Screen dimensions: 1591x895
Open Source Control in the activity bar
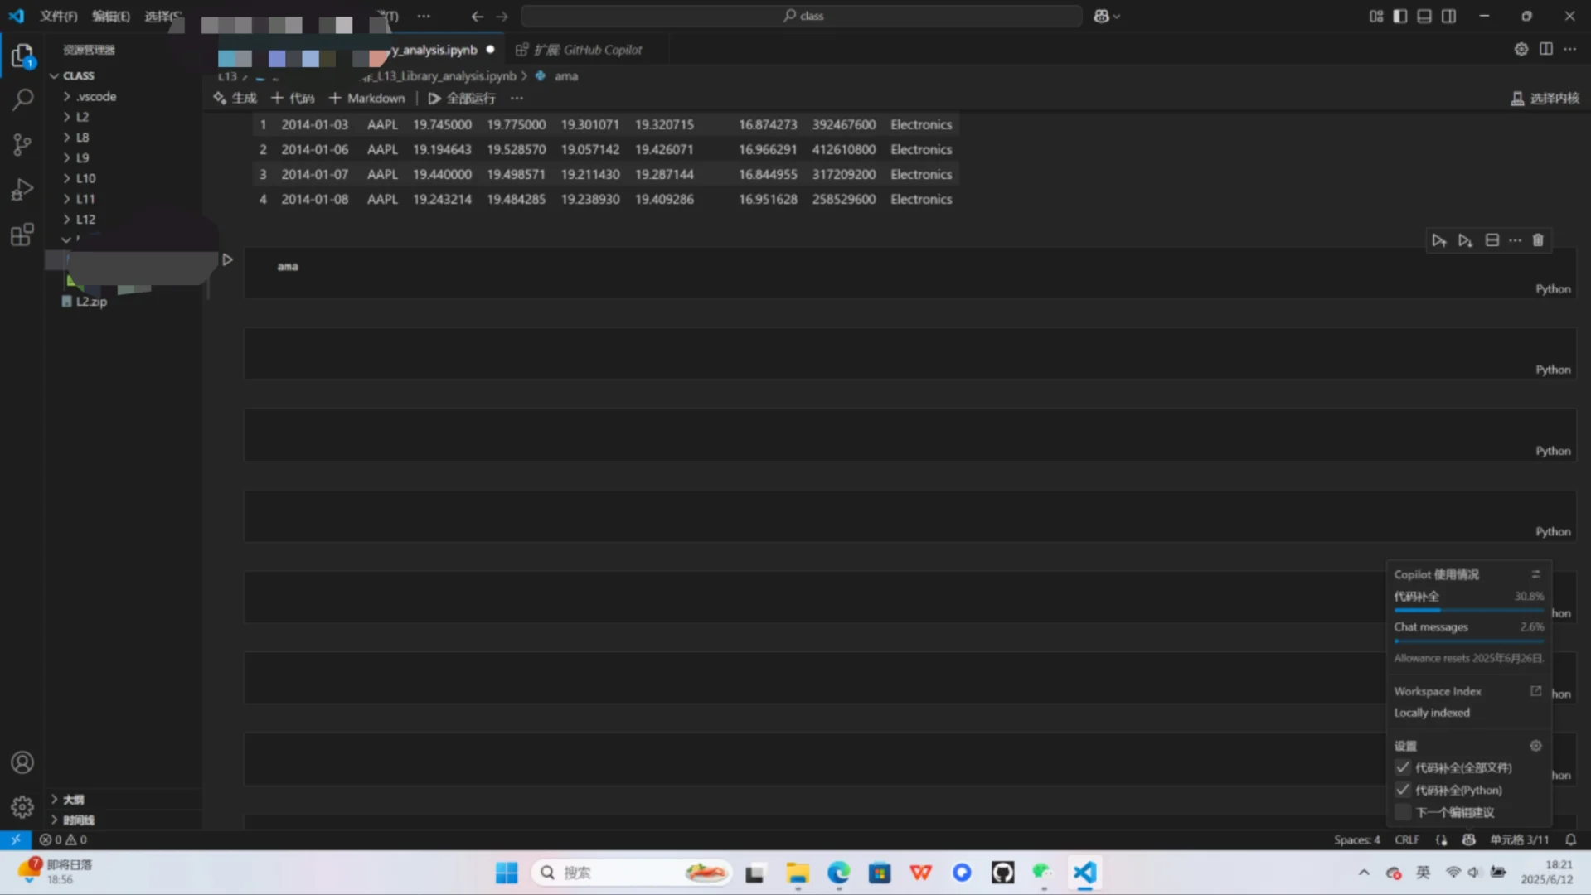click(22, 143)
